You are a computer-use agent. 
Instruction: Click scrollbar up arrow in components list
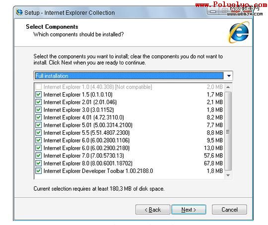click(x=228, y=87)
